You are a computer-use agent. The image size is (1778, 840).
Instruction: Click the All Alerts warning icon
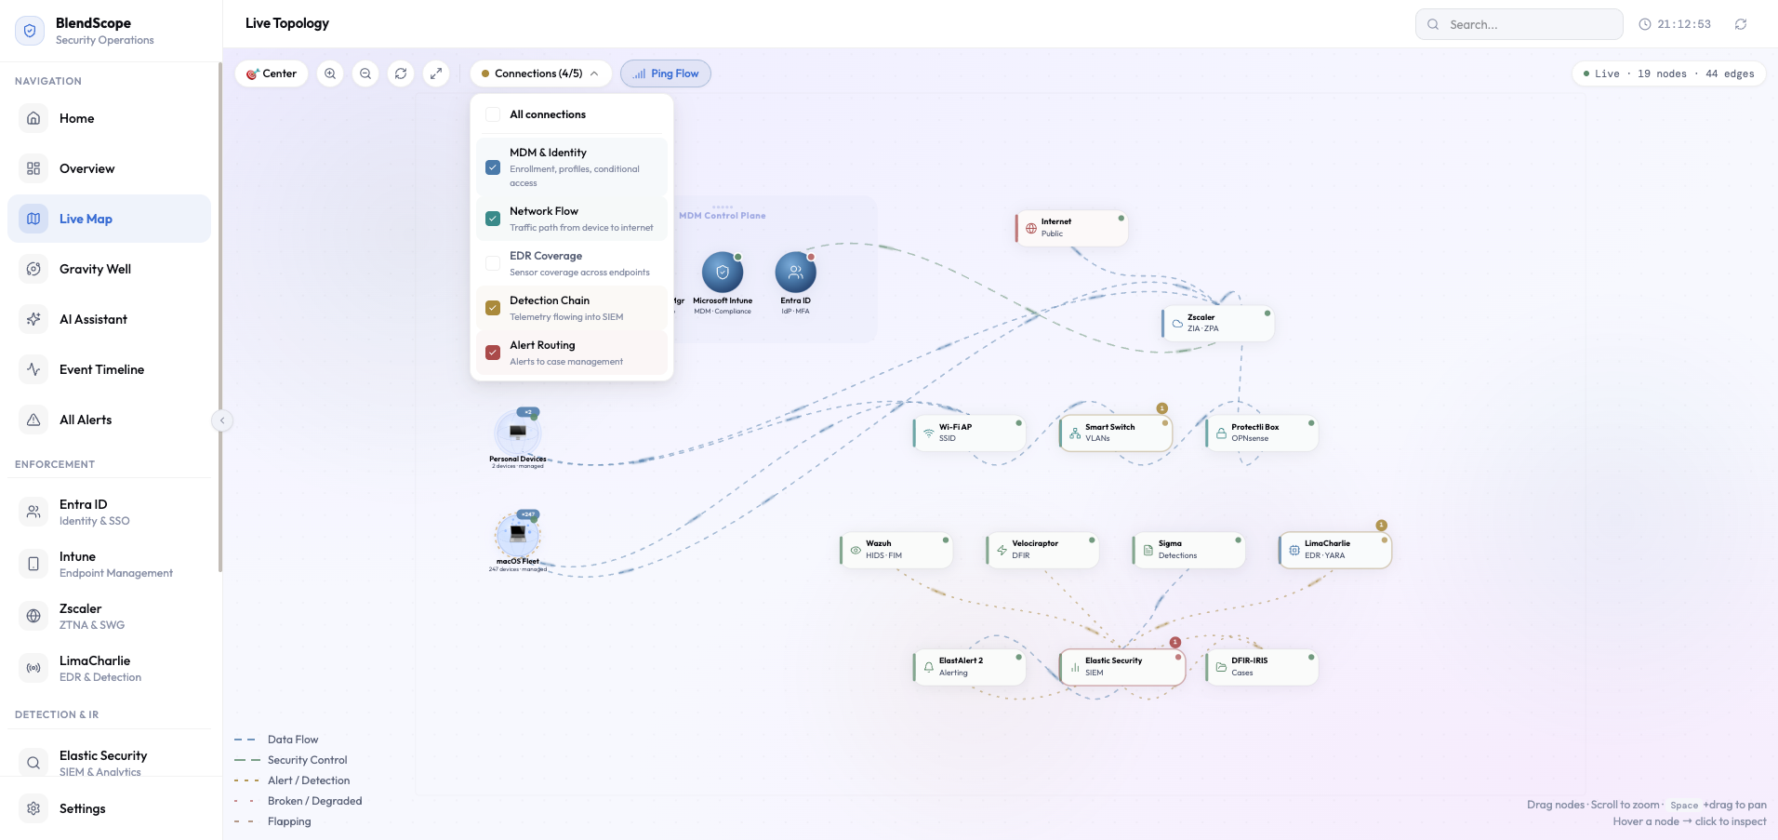[x=33, y=420]
